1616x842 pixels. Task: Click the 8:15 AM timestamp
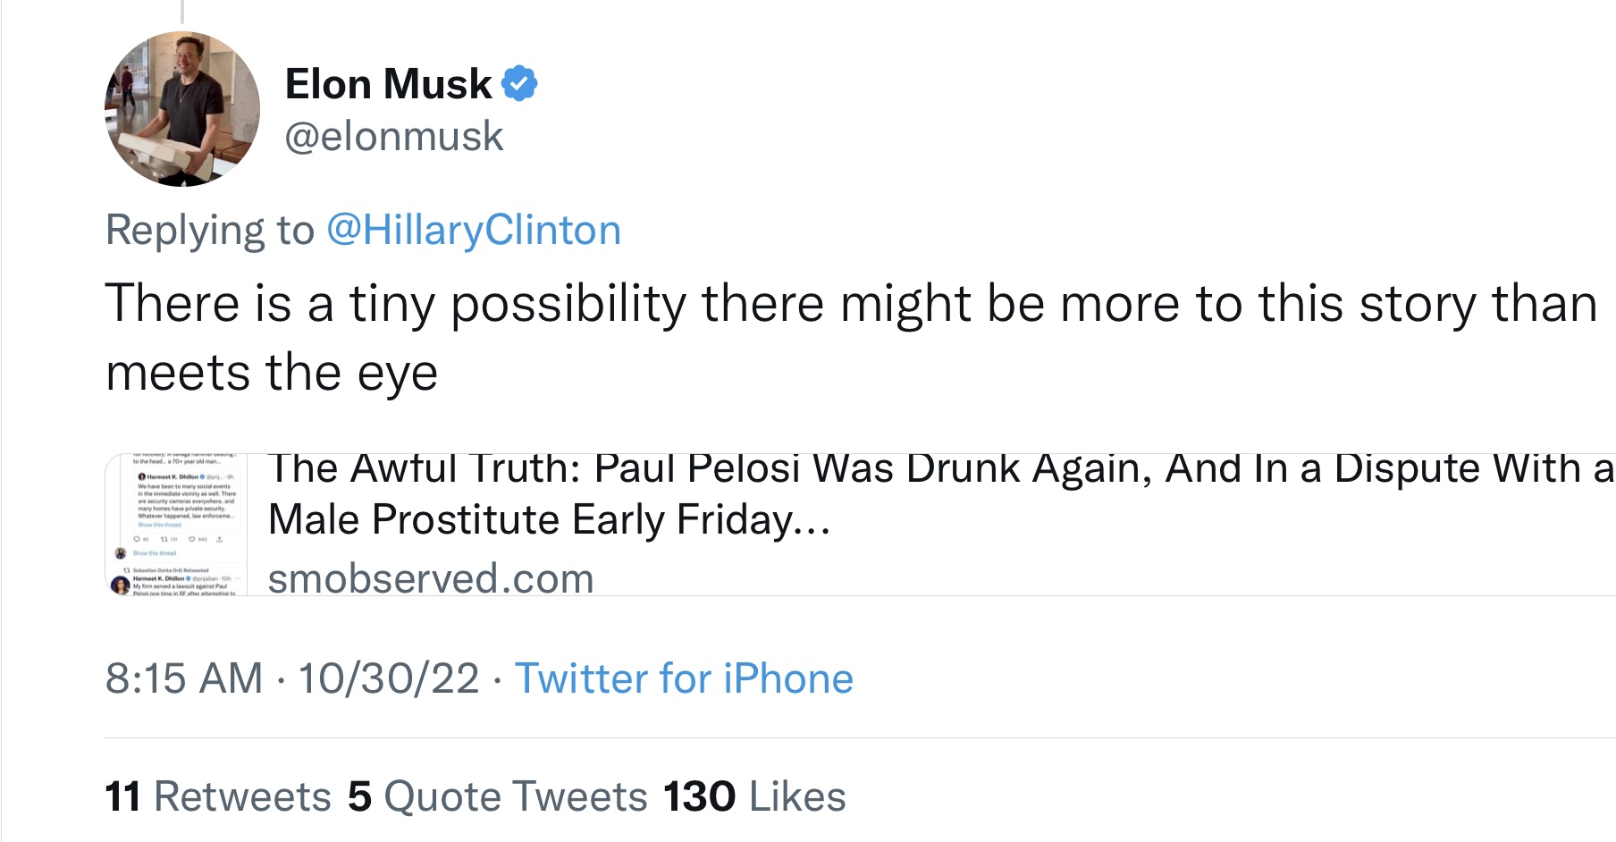[x=184, y=678]
